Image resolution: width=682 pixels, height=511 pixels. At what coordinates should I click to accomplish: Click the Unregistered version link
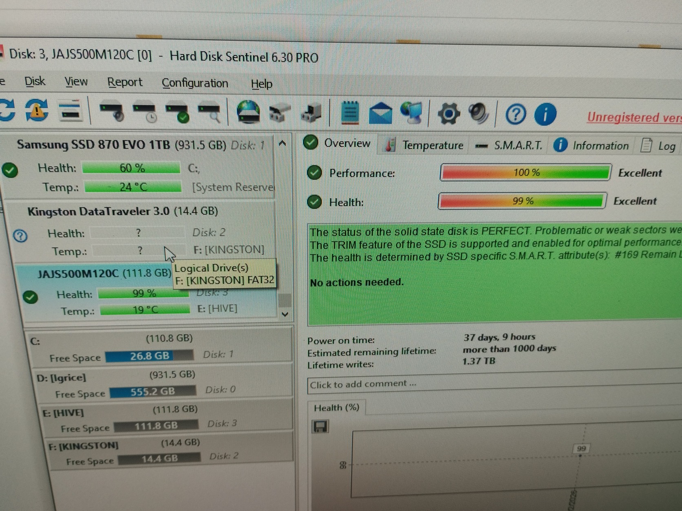tap(634, 117)
